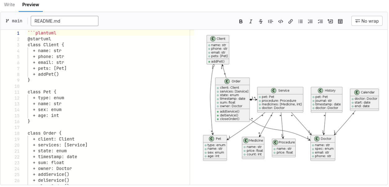Click the '+ pets: [Pet]' code line
This screenshot has width=389, height=187.
click(50, 68)
